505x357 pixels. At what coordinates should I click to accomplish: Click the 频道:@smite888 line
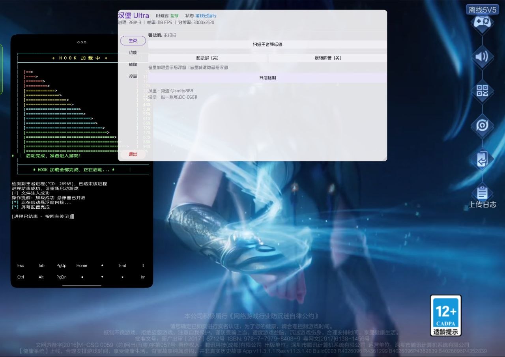(171, 91)
